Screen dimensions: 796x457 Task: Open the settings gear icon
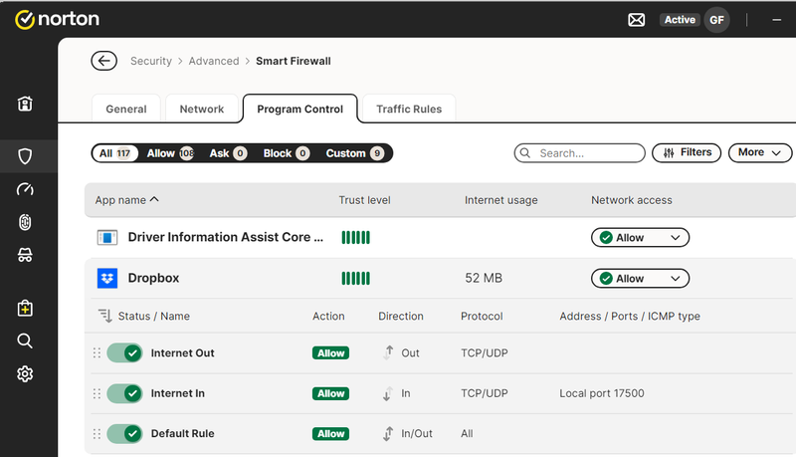click(26, 374)
